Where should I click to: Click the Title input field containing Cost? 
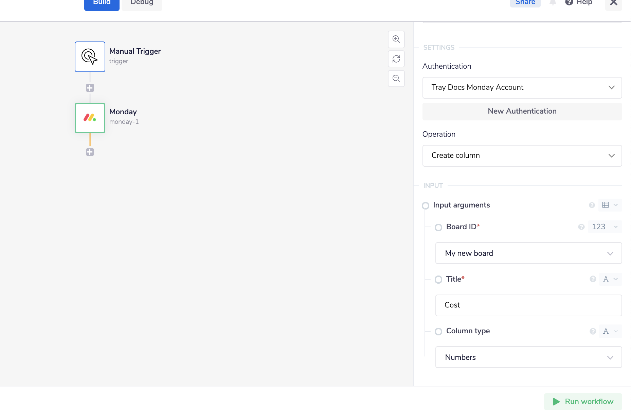528,305
